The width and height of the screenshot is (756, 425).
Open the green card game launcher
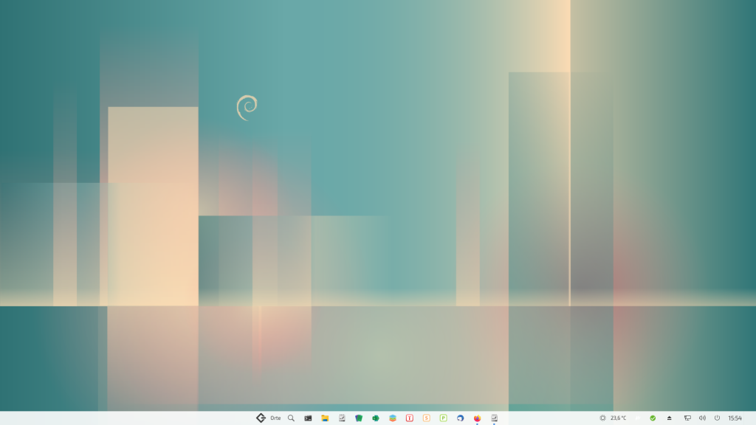359,418
